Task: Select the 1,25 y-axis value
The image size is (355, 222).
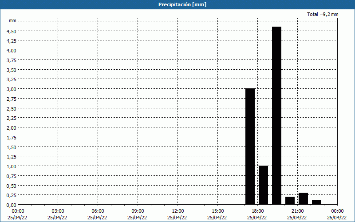Action: tap(12, 157)
